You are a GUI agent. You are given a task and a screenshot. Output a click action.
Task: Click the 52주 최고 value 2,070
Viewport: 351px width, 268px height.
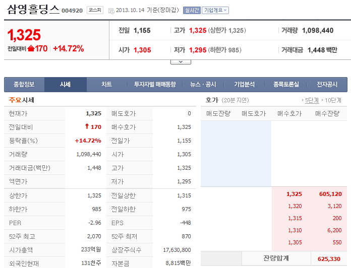[94, 236]
